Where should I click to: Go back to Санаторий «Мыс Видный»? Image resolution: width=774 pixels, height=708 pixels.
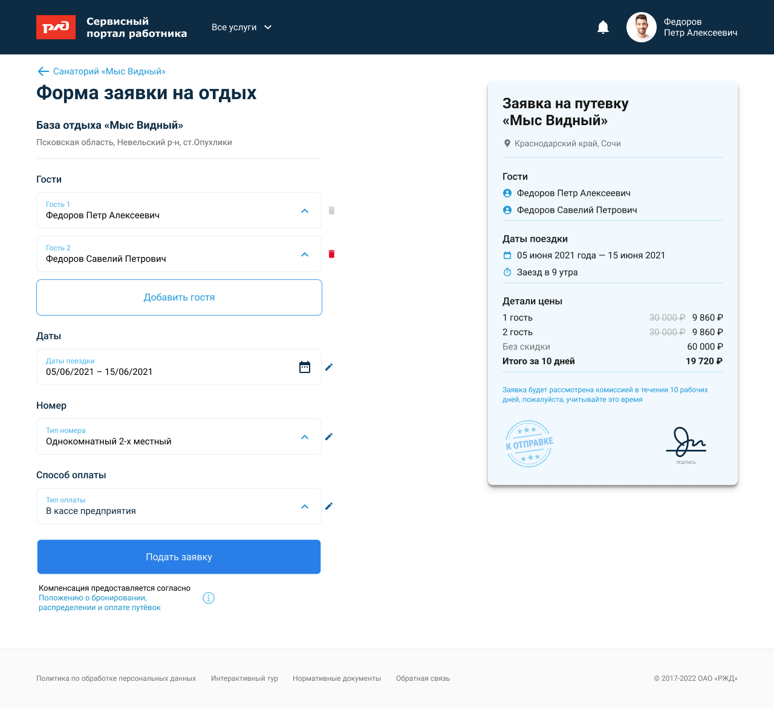102,71
